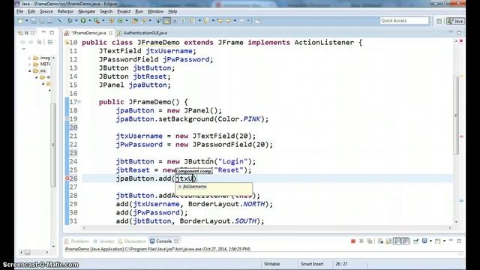Viewport: 480px width, 270px height.
Task: Open the New Java Class dropdown arrow
Action: click(x=127, y=21)
